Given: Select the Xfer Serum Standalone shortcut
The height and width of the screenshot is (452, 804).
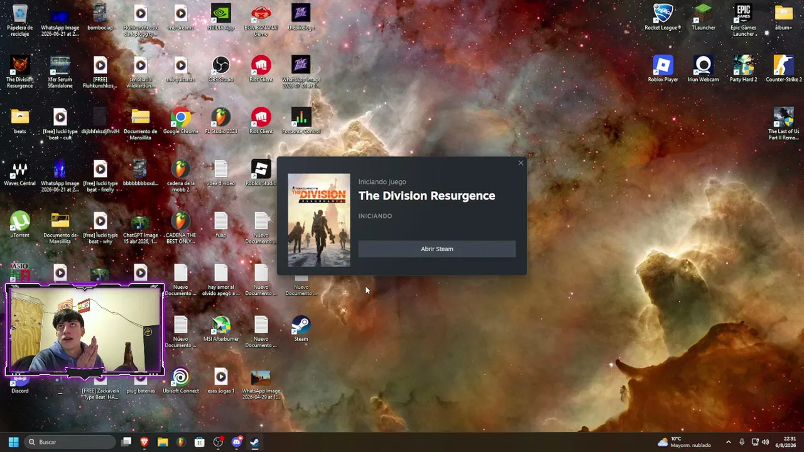Looking at the screenshot, I should tap(60, 72).
